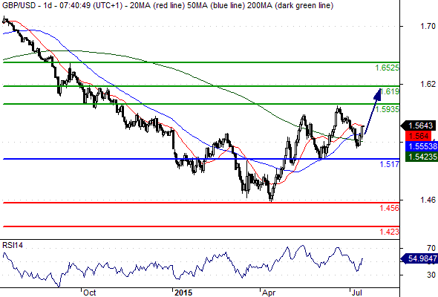Click the 1.62 price axis label
438x297 pixels.
point(428,84)
